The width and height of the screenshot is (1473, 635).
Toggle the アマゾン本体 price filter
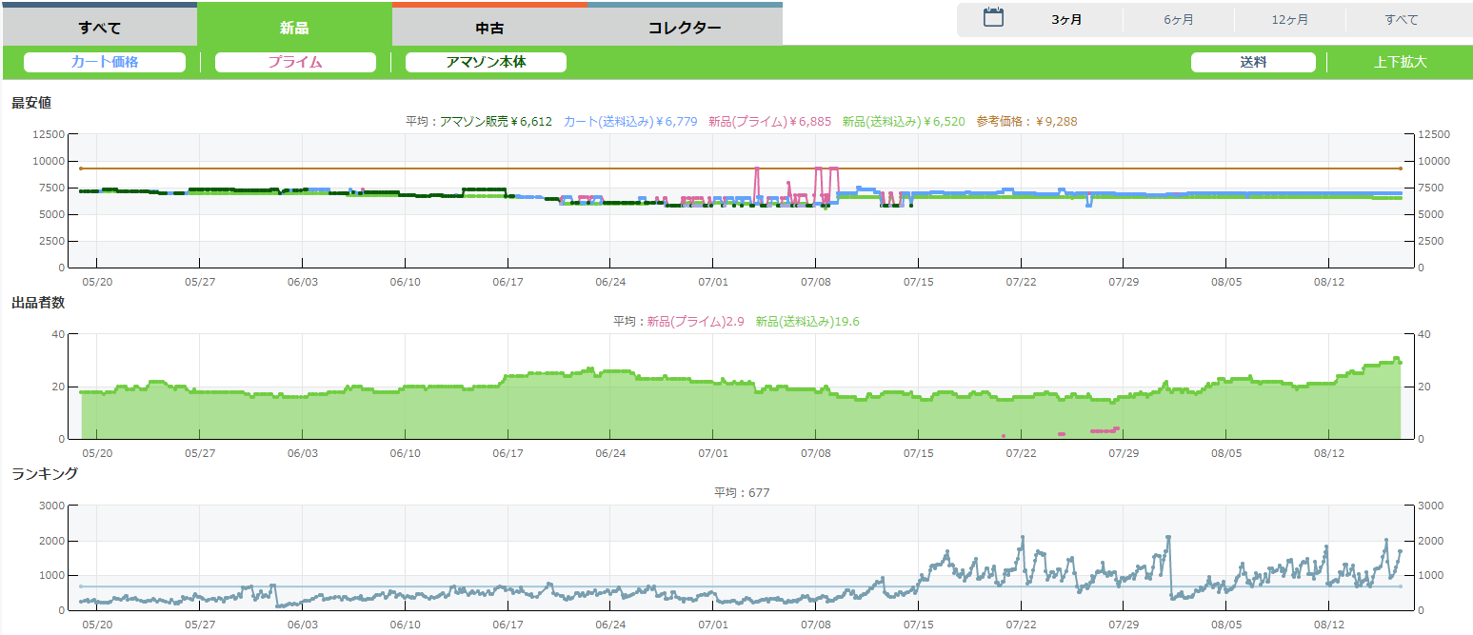(486, 62)
